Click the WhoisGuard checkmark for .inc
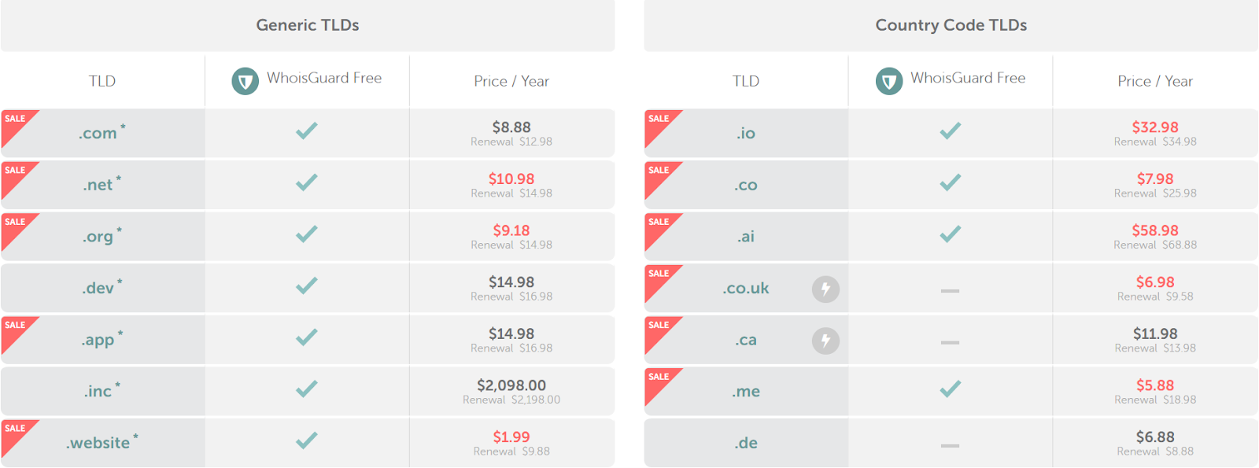 pos(307,389)
